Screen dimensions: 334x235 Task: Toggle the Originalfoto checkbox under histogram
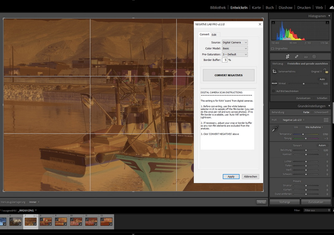pyautogui.click(x=273, y=48)
